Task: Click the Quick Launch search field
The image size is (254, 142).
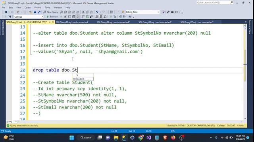Action: (x=215, y=2)
